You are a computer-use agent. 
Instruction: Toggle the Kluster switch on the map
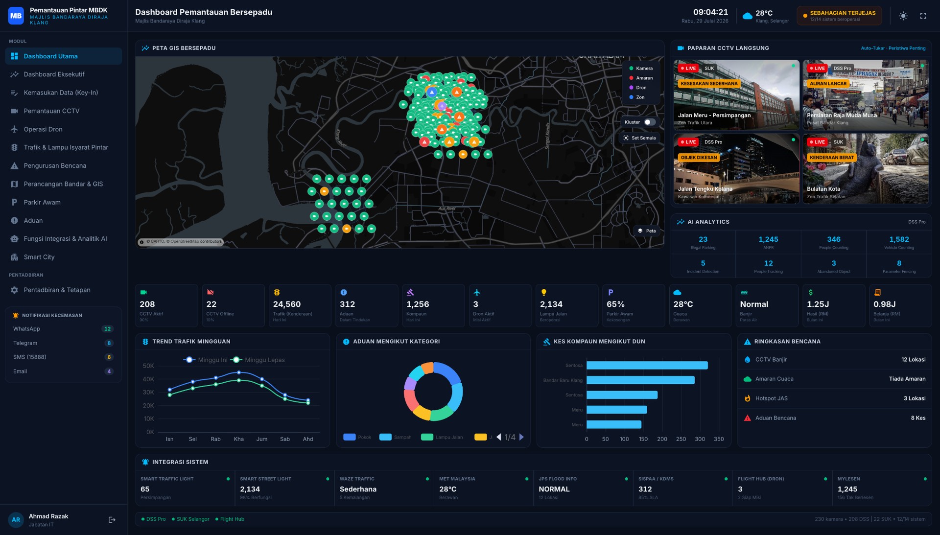[650, 122]
